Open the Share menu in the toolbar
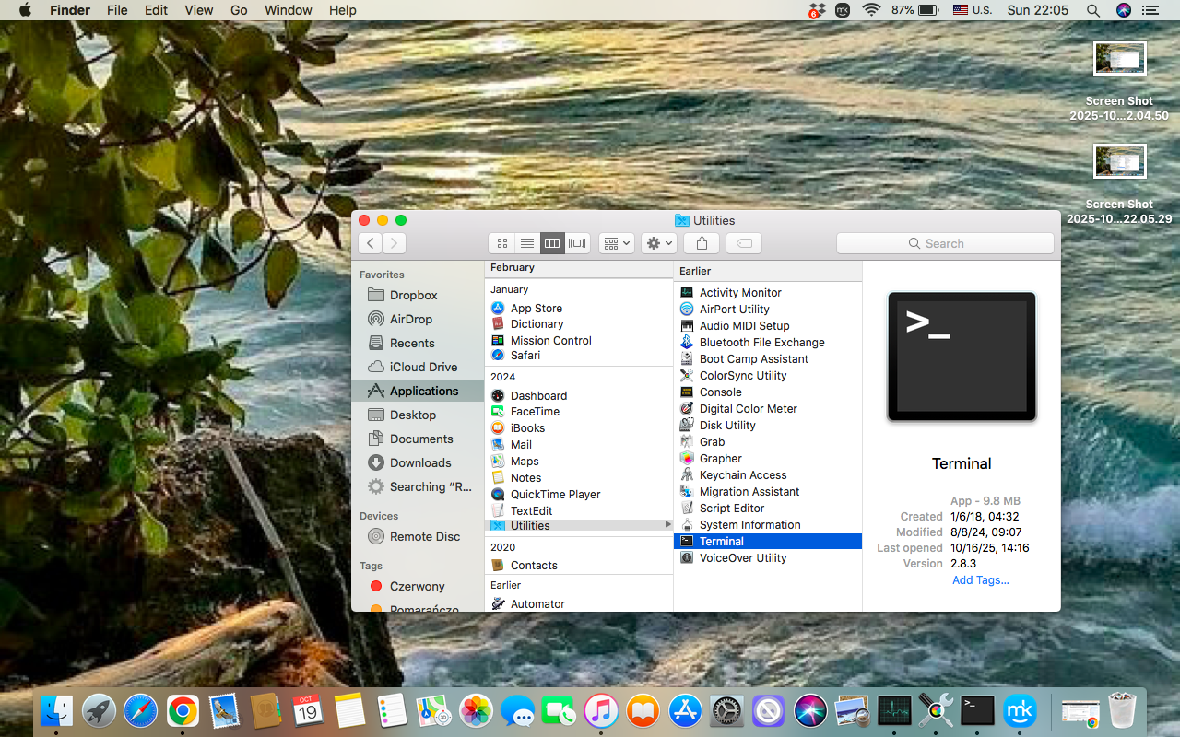The image size is (1180, 737). coord(701,242)
